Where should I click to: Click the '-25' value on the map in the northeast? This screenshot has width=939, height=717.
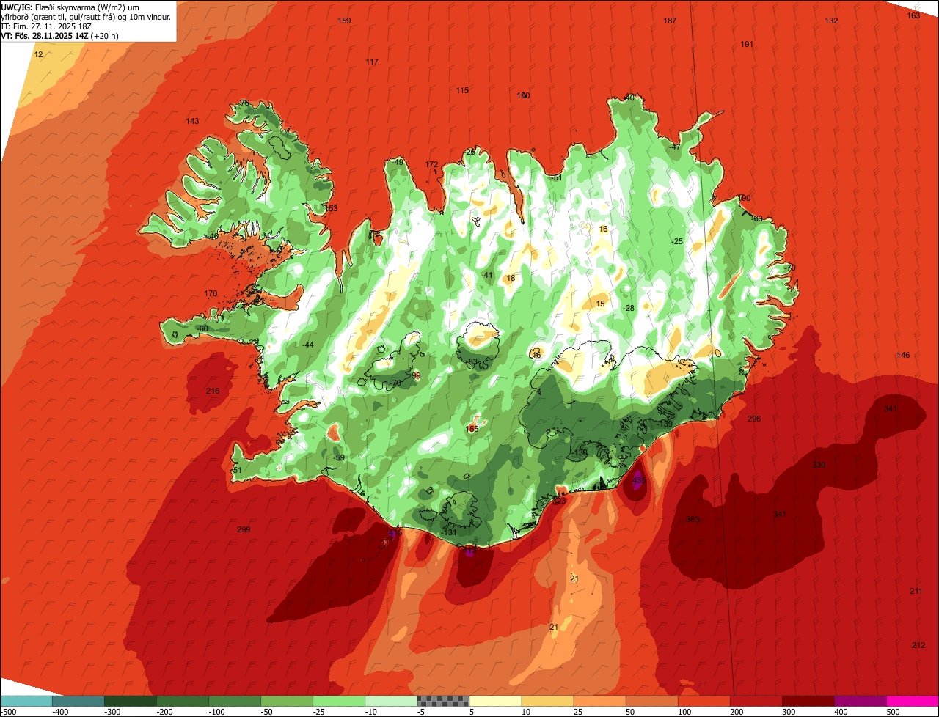(677, 241)
